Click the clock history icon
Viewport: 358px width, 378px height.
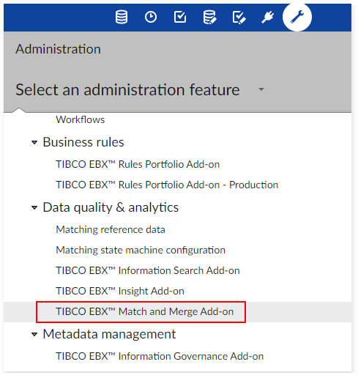coord(151,17)
